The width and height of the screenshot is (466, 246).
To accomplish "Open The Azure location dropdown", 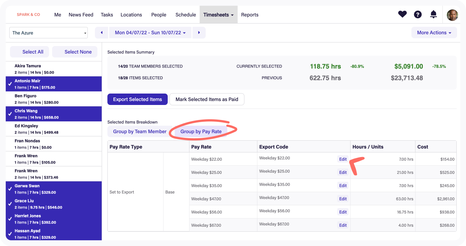I will (49, 33).
